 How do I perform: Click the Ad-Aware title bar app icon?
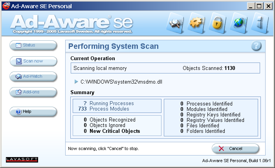click(x=6, y=6)
